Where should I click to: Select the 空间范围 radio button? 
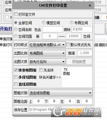click(16, 36)
